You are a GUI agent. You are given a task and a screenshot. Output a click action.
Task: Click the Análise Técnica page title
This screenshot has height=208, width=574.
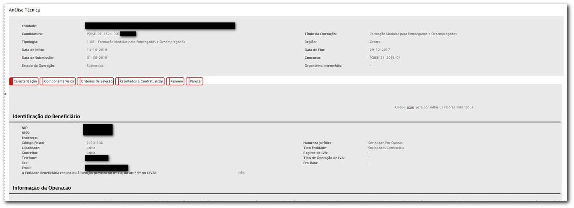[x=24, y=10]
